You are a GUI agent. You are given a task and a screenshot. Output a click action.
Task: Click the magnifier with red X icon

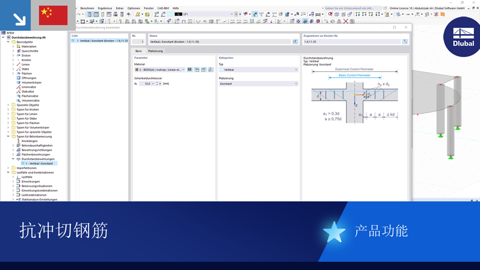point(330,14)
